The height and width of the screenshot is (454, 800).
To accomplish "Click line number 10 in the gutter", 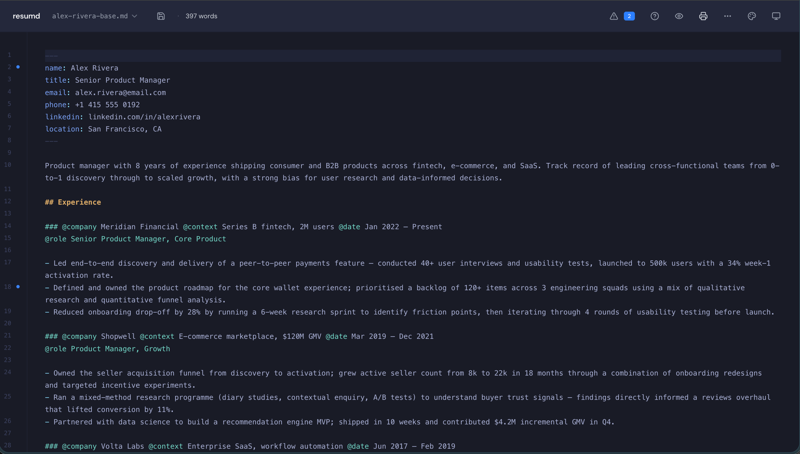I will (8, 165).
